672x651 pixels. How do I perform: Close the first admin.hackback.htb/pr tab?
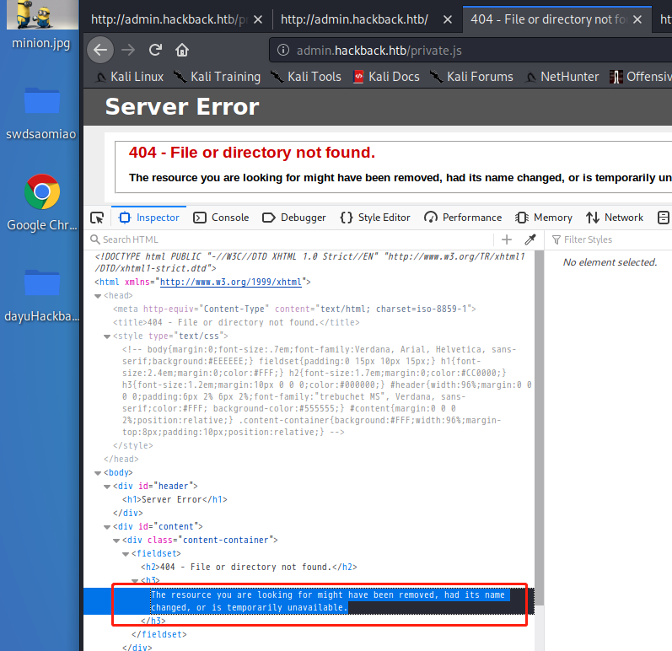click(x=258, y=19)
